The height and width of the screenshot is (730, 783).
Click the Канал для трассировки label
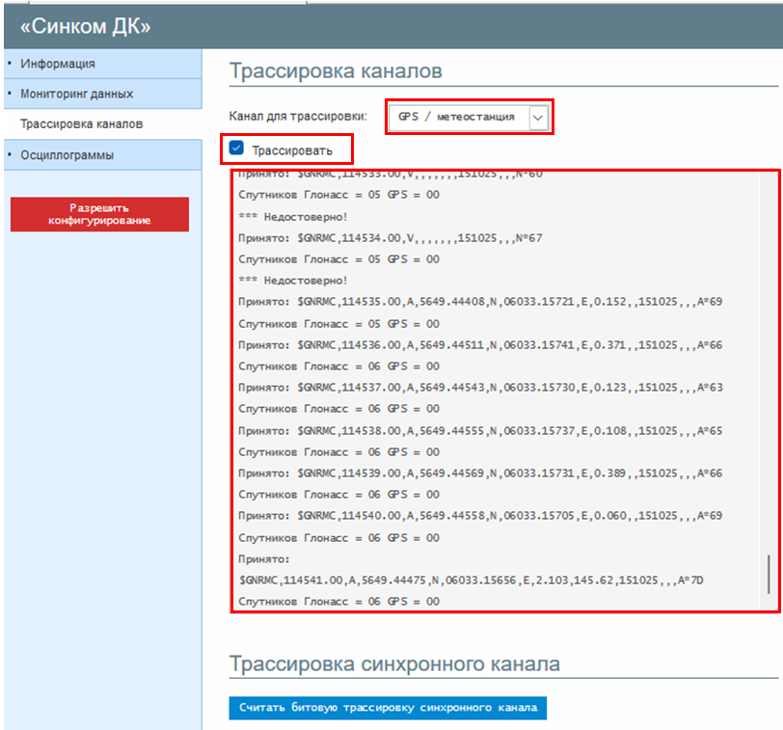[298, 117]
